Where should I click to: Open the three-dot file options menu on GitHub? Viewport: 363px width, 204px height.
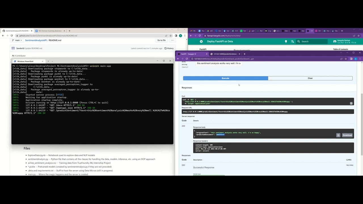pos(172,40)
